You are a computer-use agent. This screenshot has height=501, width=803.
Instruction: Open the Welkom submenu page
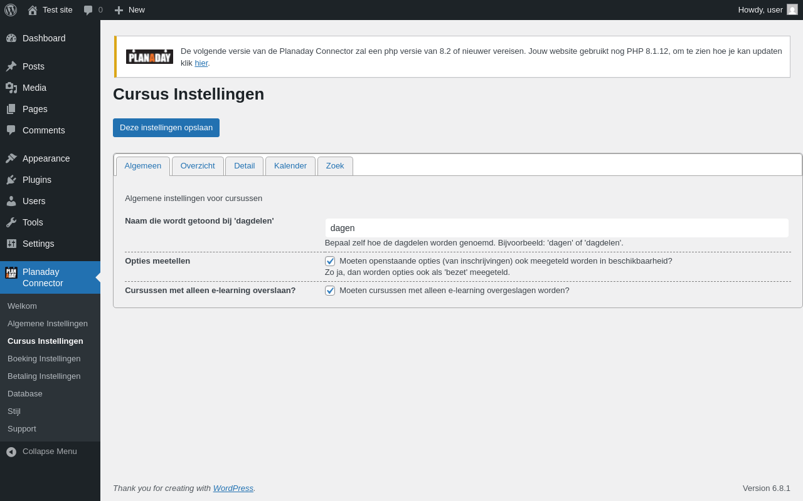pos(22,306)
